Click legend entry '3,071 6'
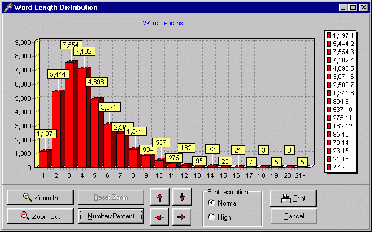This screenshot has width=372, height=232. (x=340, y=77)
